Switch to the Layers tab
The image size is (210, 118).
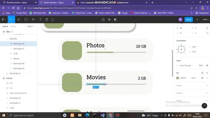[x=5, y=26]
